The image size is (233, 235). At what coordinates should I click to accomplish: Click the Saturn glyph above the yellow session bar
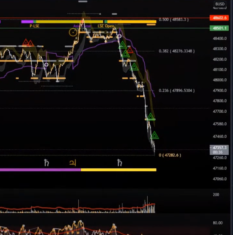click(119, 163)
